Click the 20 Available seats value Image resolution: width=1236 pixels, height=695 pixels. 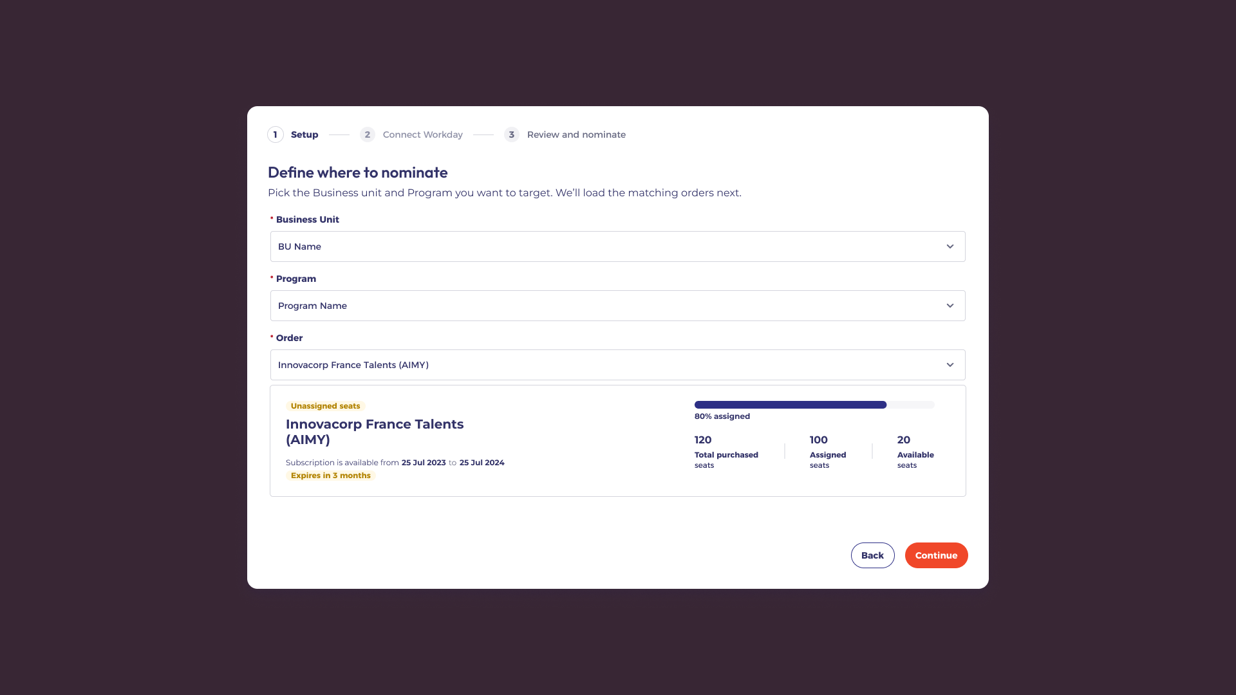point(903,440)
